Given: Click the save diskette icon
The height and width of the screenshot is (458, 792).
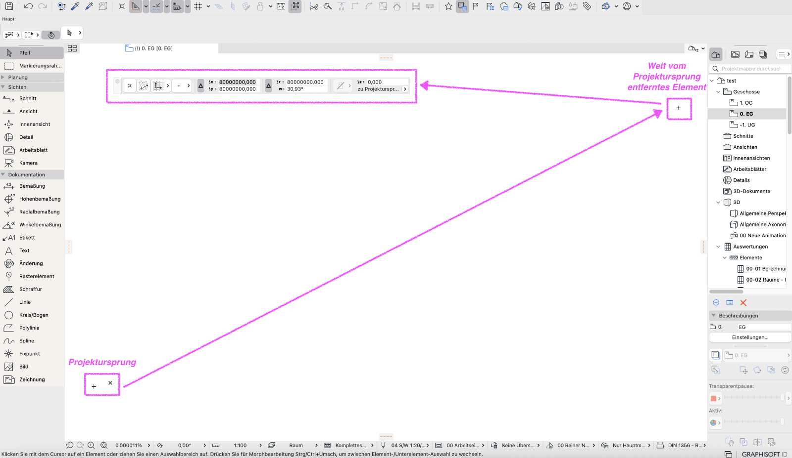Looking at the screenshot, I should tap(9, 6).
